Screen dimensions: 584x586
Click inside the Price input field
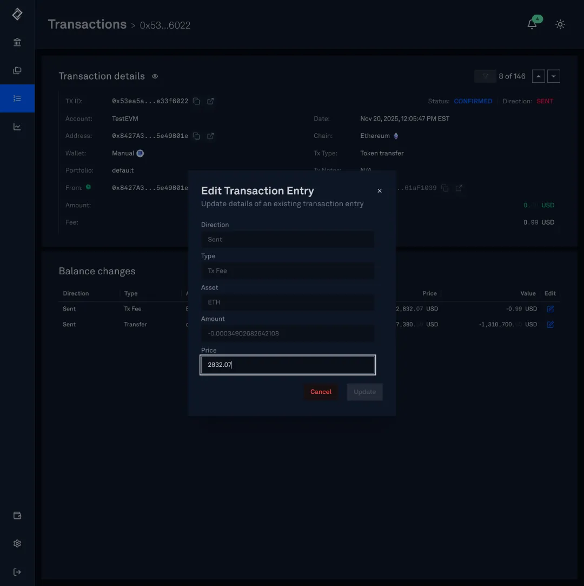(287, 365)
